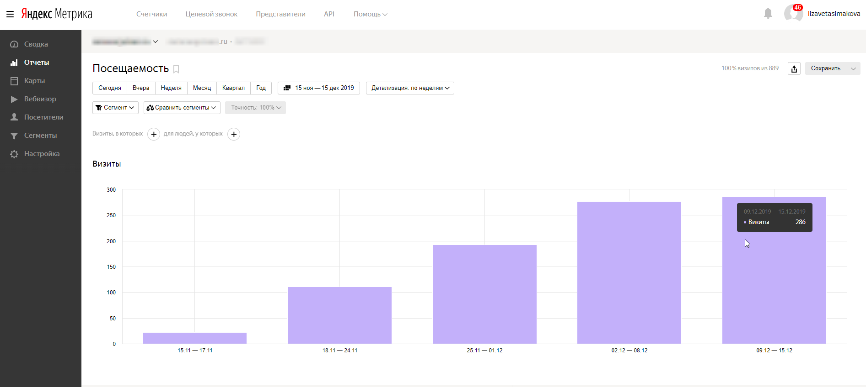
Task: Select the Сегодня period
Action: [x=110, y=88]
